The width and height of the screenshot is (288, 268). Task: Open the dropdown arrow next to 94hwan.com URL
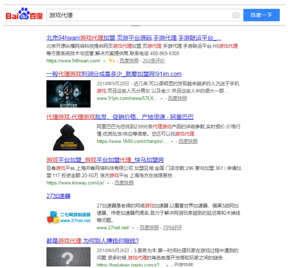click(104, 61)
